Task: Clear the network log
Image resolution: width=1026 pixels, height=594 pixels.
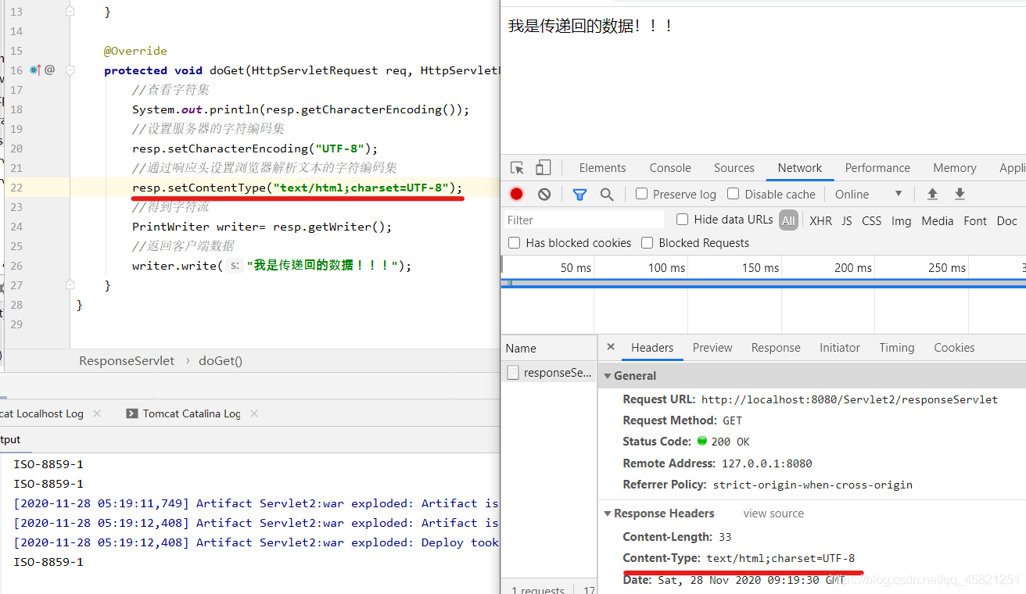Action: tap(544, 194)
